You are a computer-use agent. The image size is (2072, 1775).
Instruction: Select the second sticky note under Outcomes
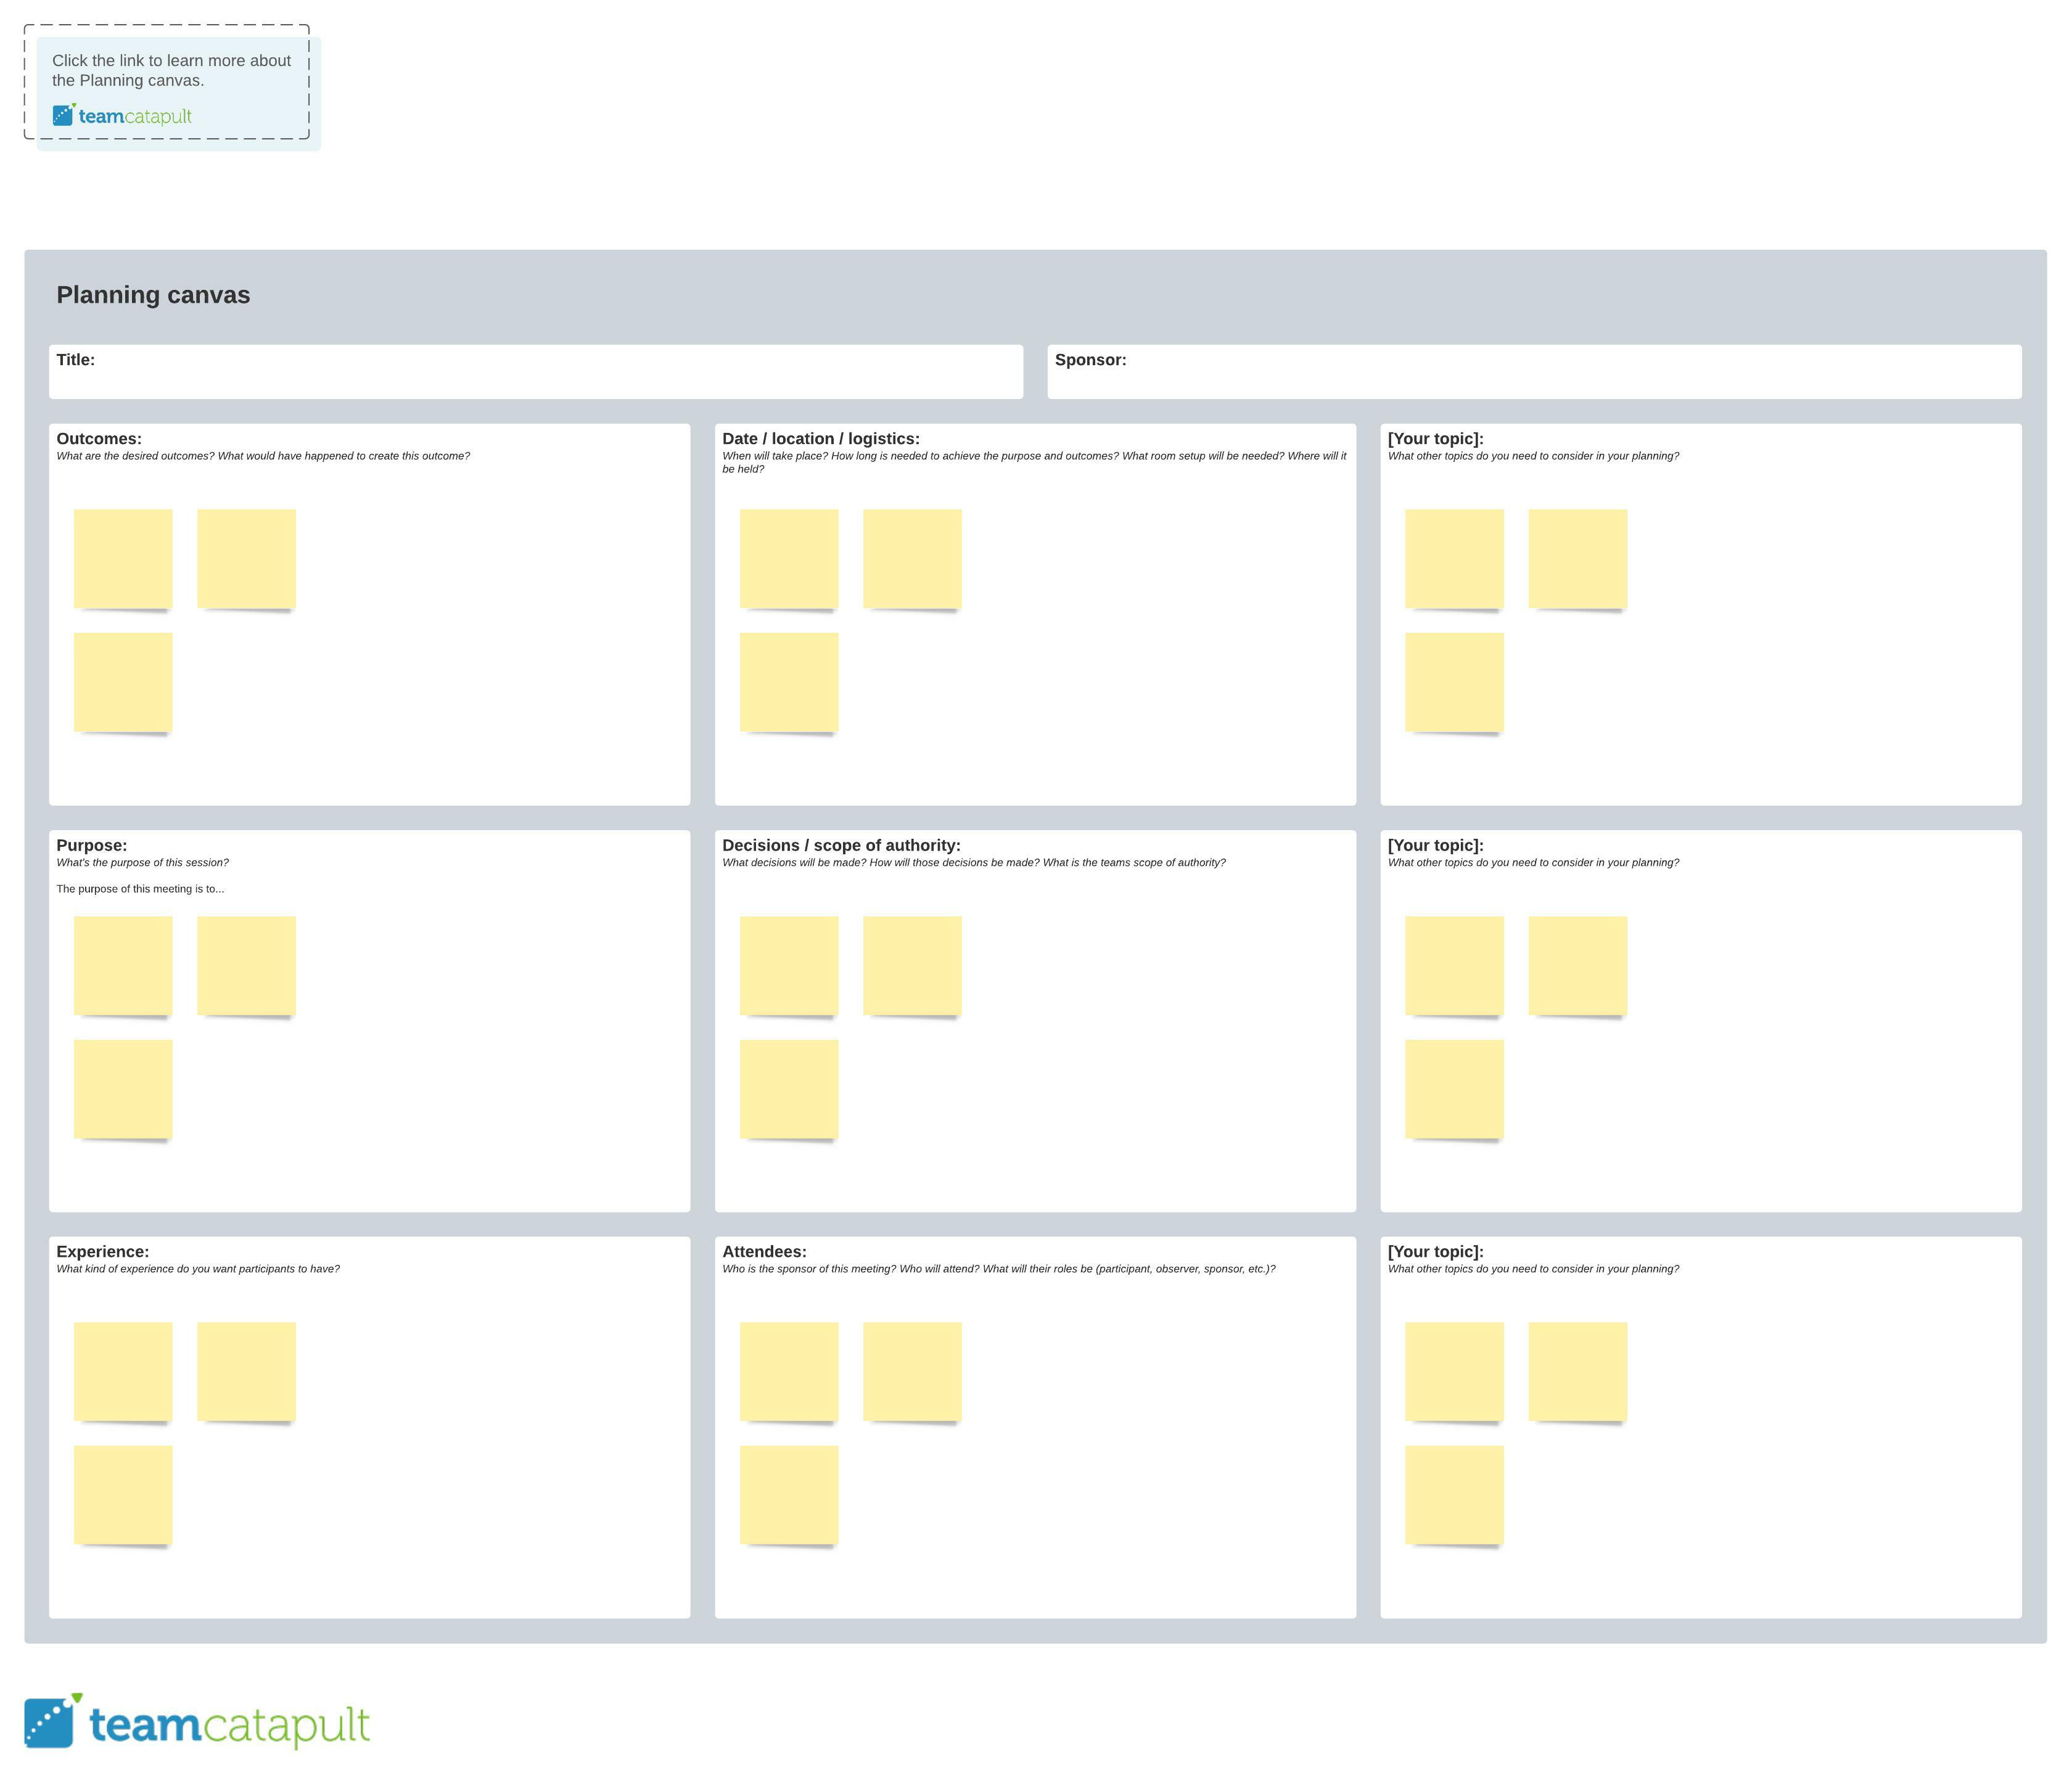click(246, 558)
